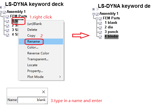Screen dimensions: 154x105
Task: Collapse the Assembly 1 node in left tree
Action: point(1,12)
